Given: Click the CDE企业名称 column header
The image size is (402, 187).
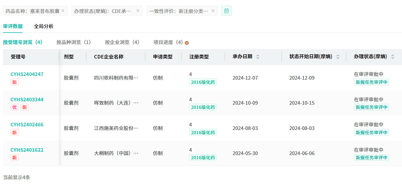Looking at the screenshot, I should 109,57.
